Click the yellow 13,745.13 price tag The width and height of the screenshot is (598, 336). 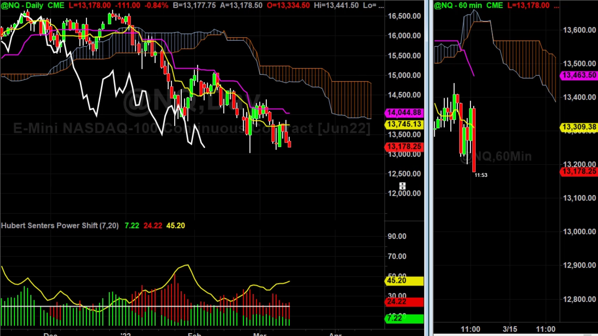[404, 124]
